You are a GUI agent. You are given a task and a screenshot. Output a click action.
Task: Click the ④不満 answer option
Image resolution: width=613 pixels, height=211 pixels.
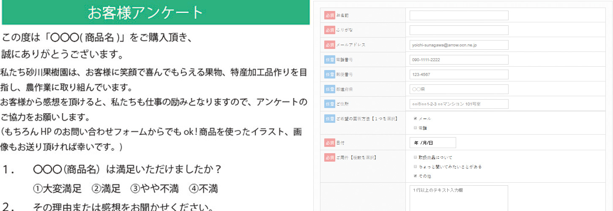203,188
